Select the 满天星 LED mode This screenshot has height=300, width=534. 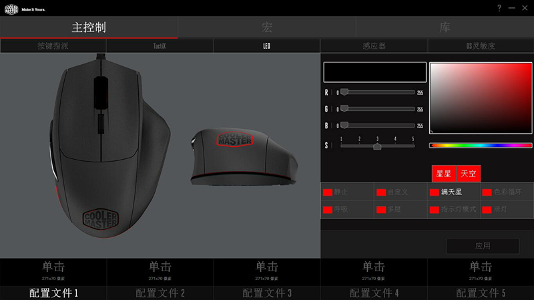(454, 192)
